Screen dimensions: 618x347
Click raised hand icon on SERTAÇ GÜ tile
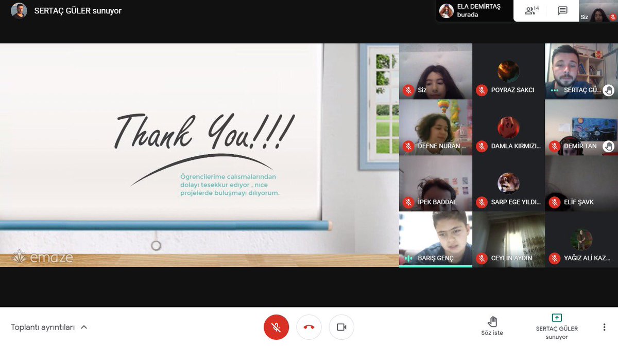coord(609,90)
